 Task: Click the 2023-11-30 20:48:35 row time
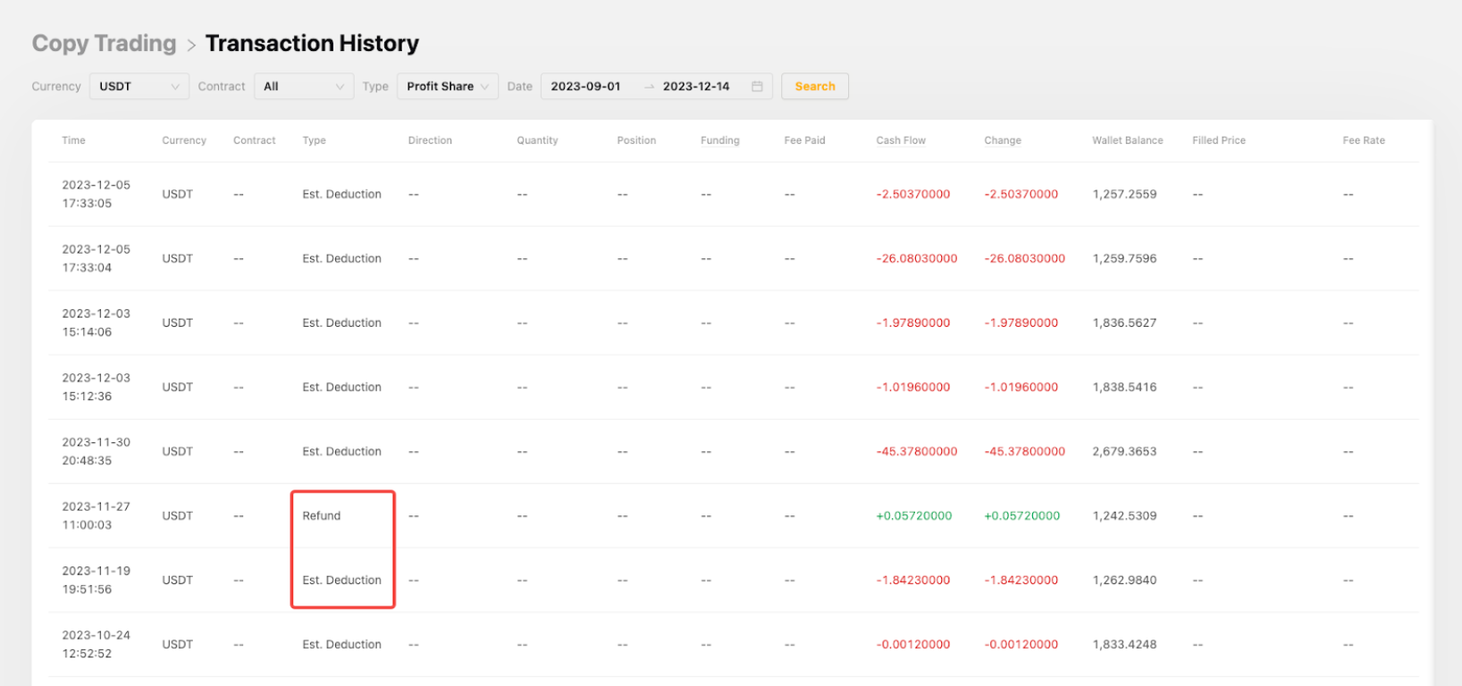pos(96,451)
